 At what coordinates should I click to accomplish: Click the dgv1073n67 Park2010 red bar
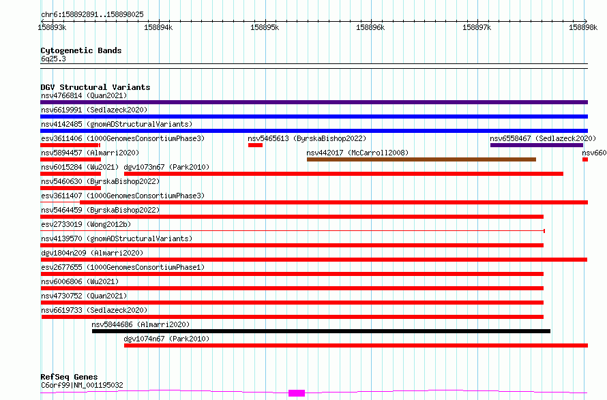pyautogui.click(x=344, y=174)
